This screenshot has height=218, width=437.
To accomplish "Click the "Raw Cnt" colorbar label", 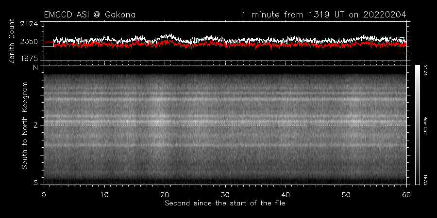I will tap(426, 125).
